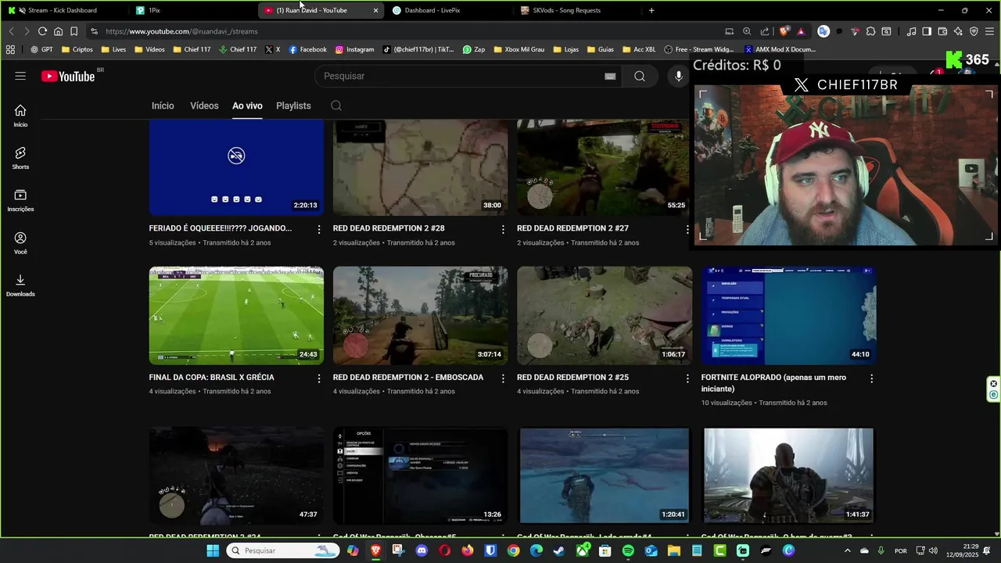
Task: Search within channel using the magnifier icon
Action: (336, 106)
